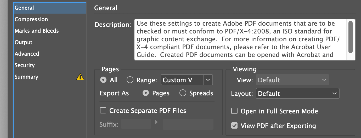Image resolution: width=361 pixels, height=138 pixels.
Task: Expand the Range dropdown arrow
Action: tap(208, 80)
